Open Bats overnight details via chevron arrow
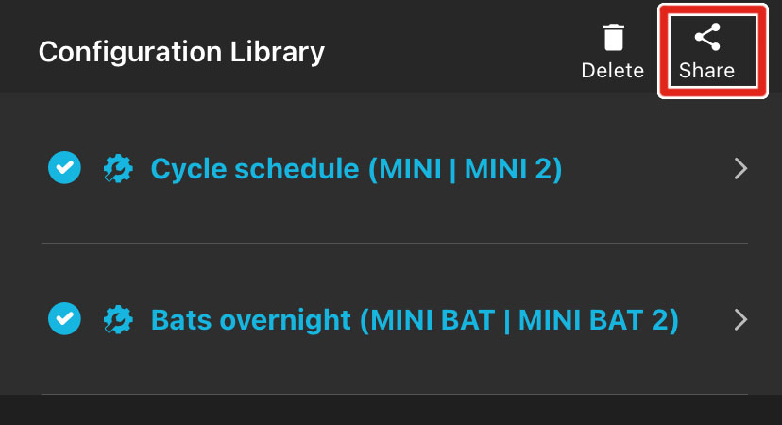 (740, 319)
